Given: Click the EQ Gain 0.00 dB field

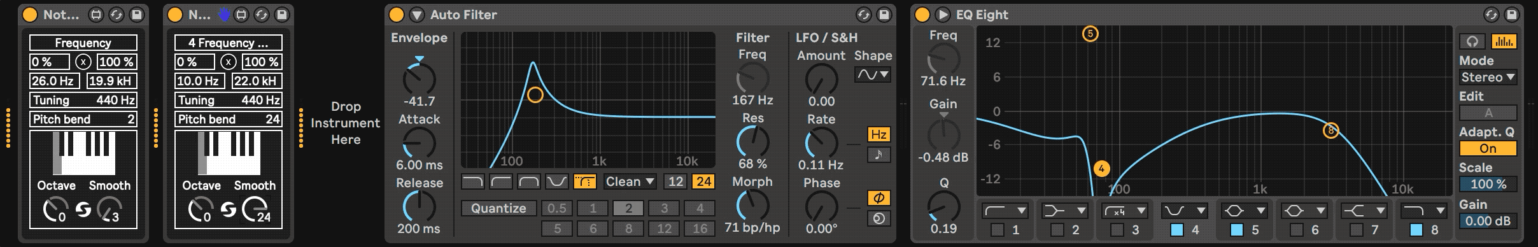Looking at the screenshot, I should 1488,221.
